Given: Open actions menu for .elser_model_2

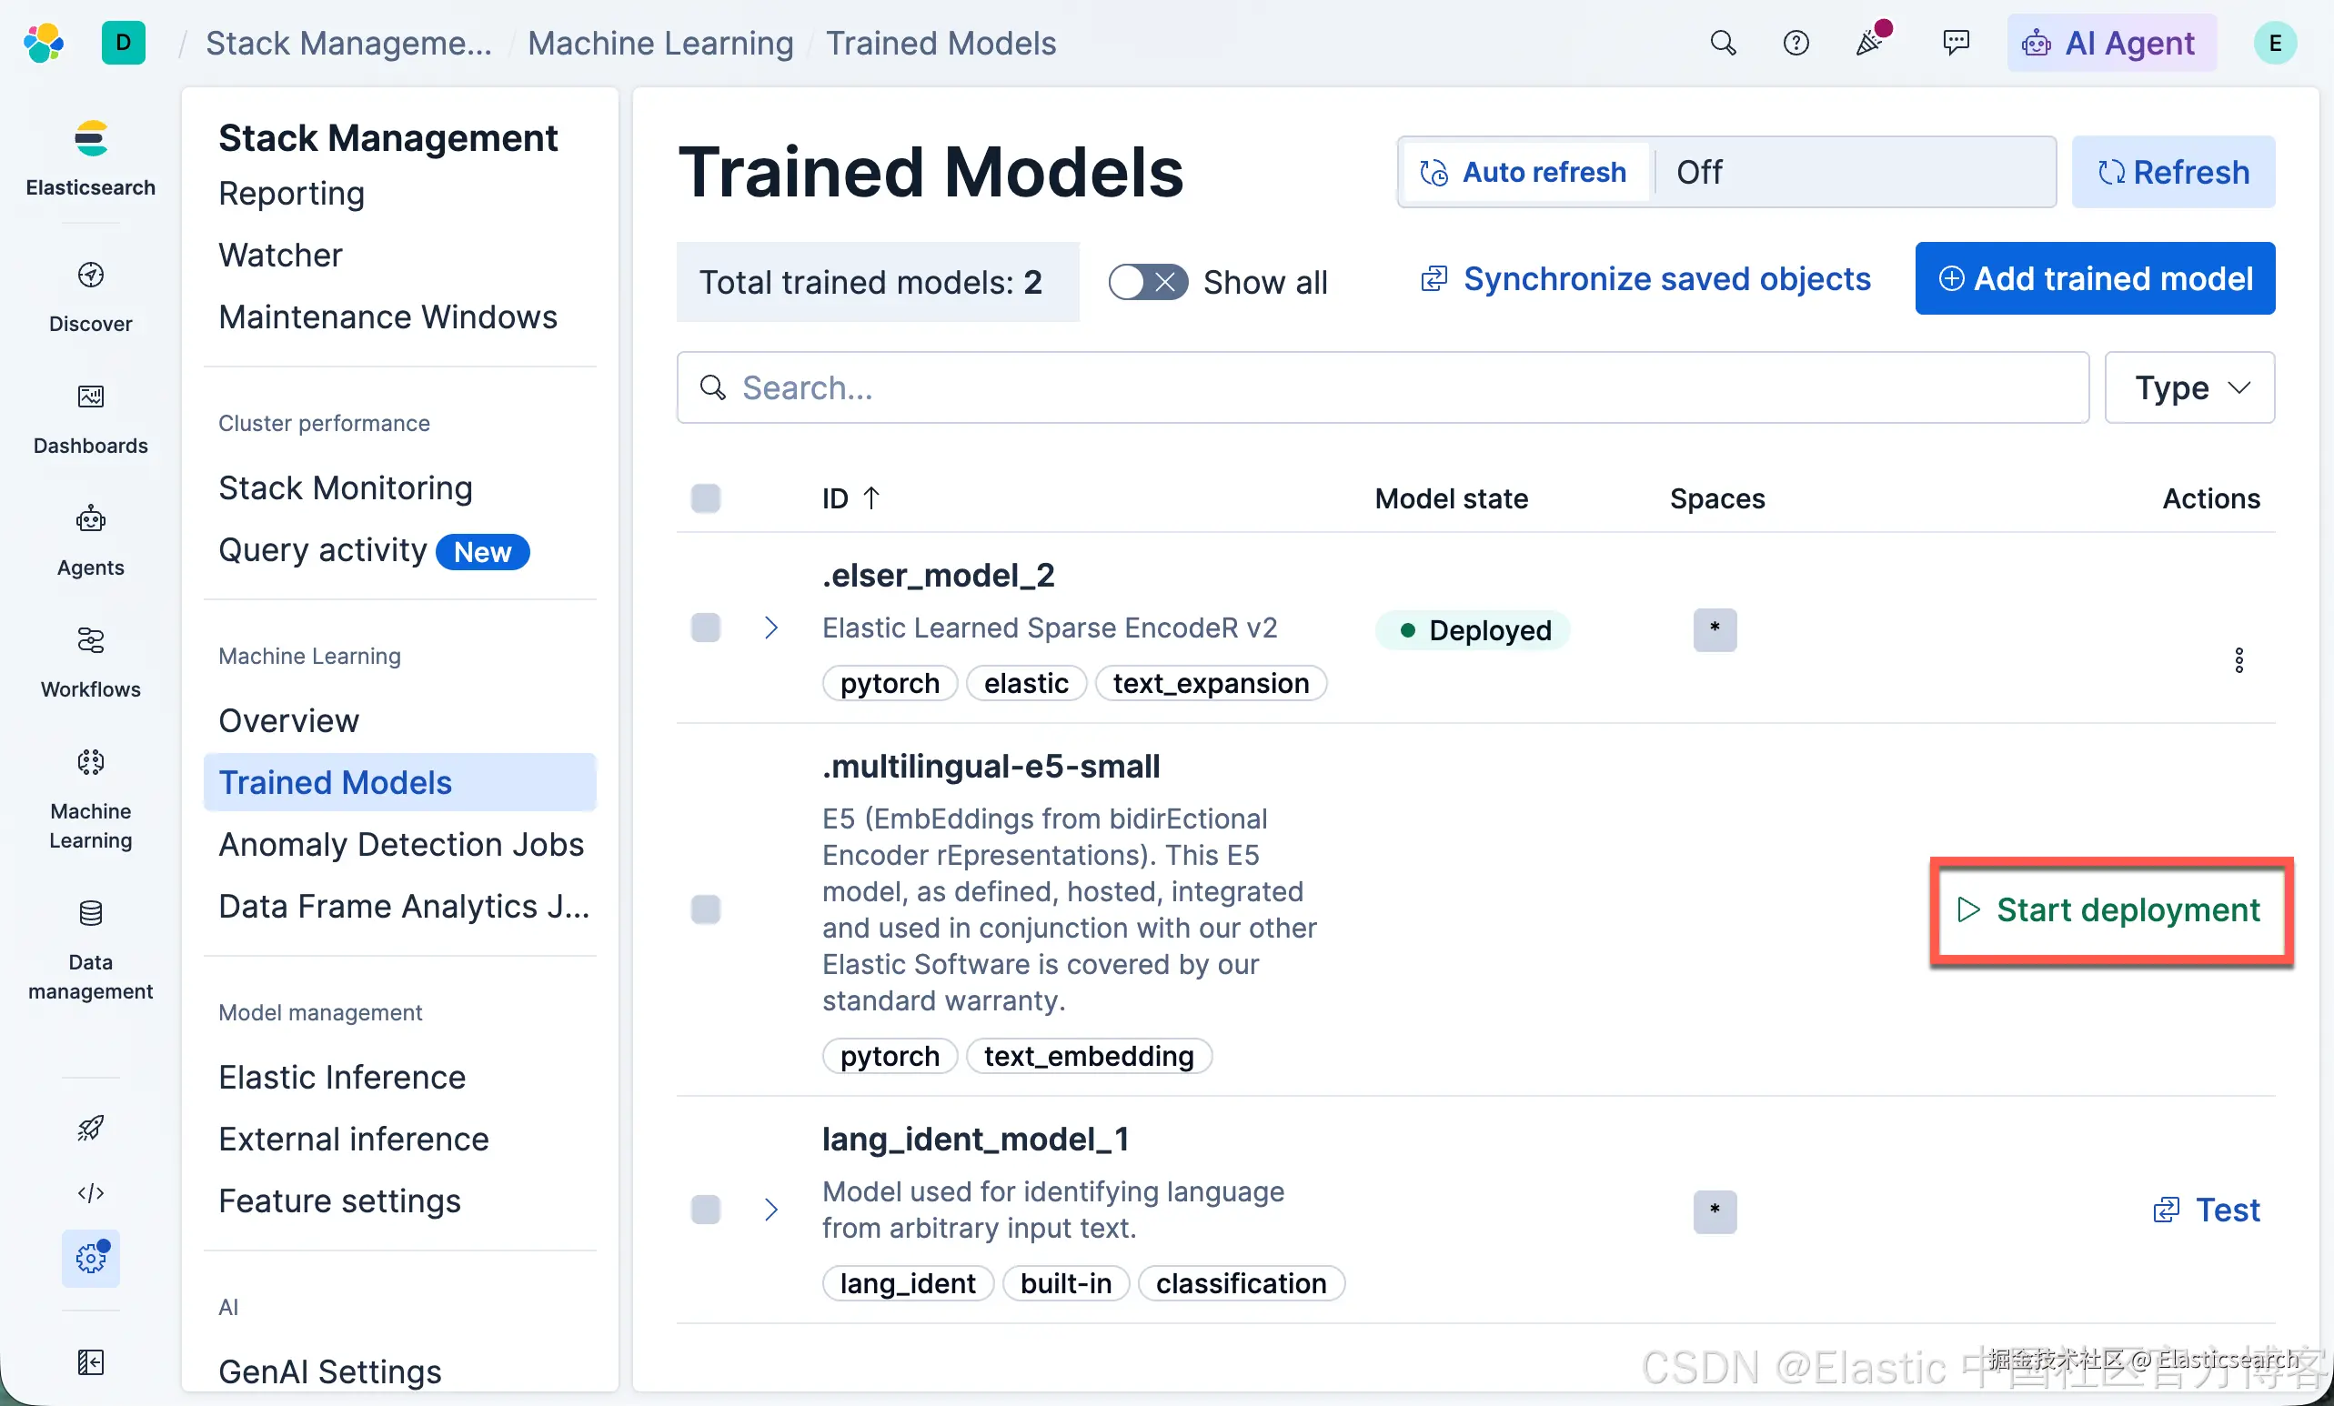Looking at the screenshot, I should 2239,659.
